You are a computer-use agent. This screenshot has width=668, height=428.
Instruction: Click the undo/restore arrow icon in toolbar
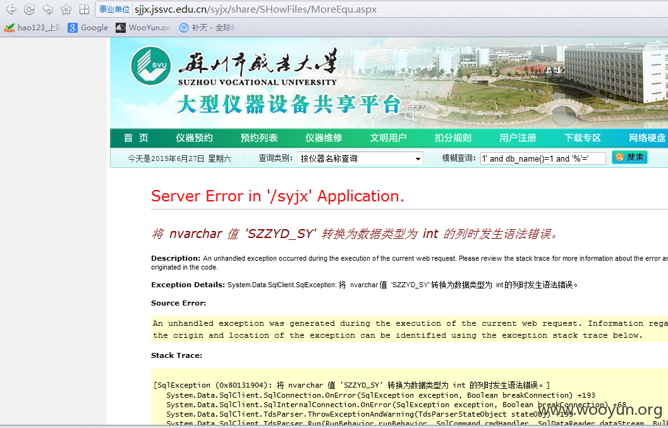[48, 9]
